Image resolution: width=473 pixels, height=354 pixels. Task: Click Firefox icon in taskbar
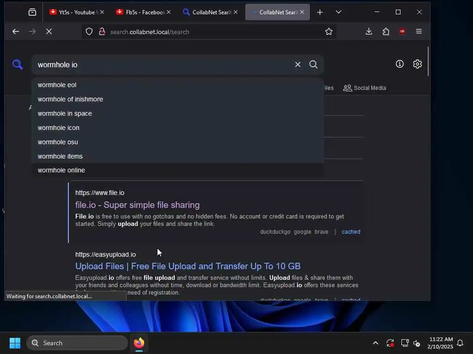point(139,343)
